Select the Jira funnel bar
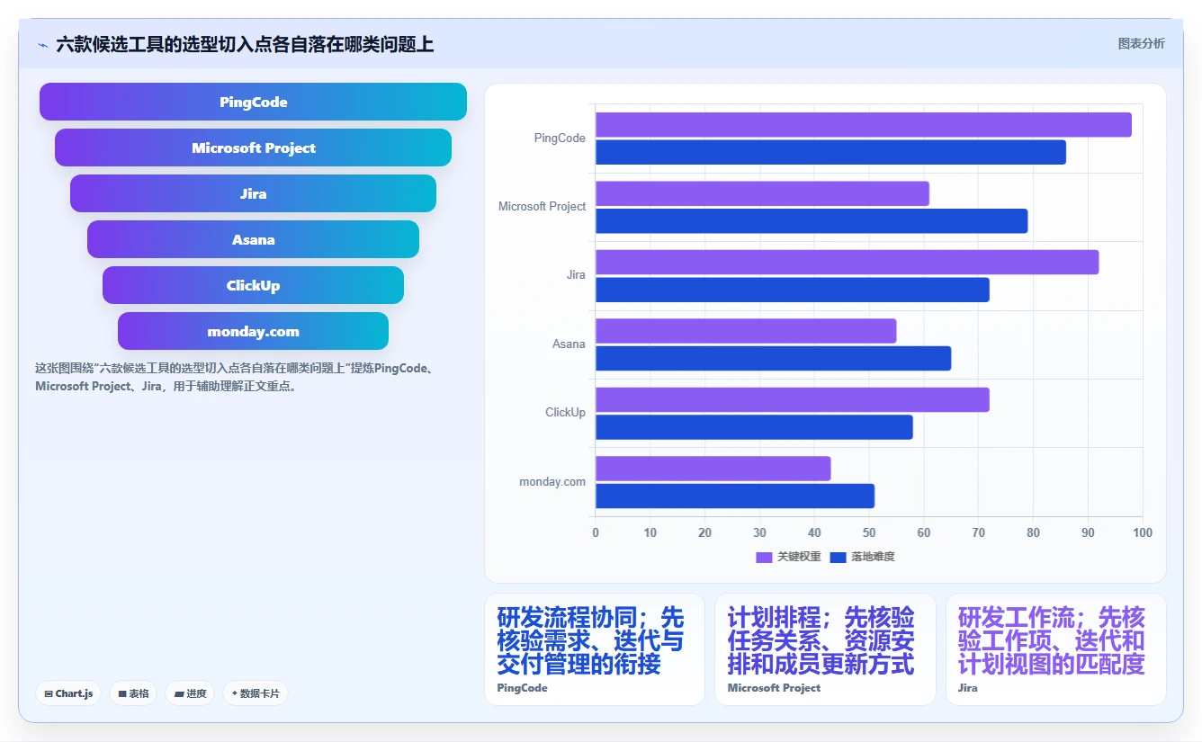The height and width of the screenshot is (742, 1202). coord(253,193)
